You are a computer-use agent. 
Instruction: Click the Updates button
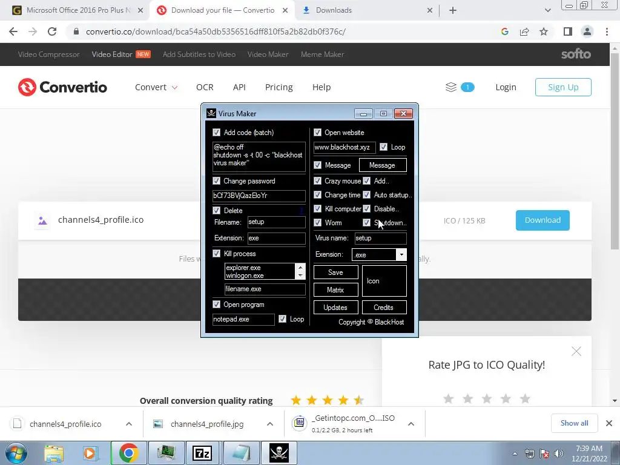(x=335, y=307)
